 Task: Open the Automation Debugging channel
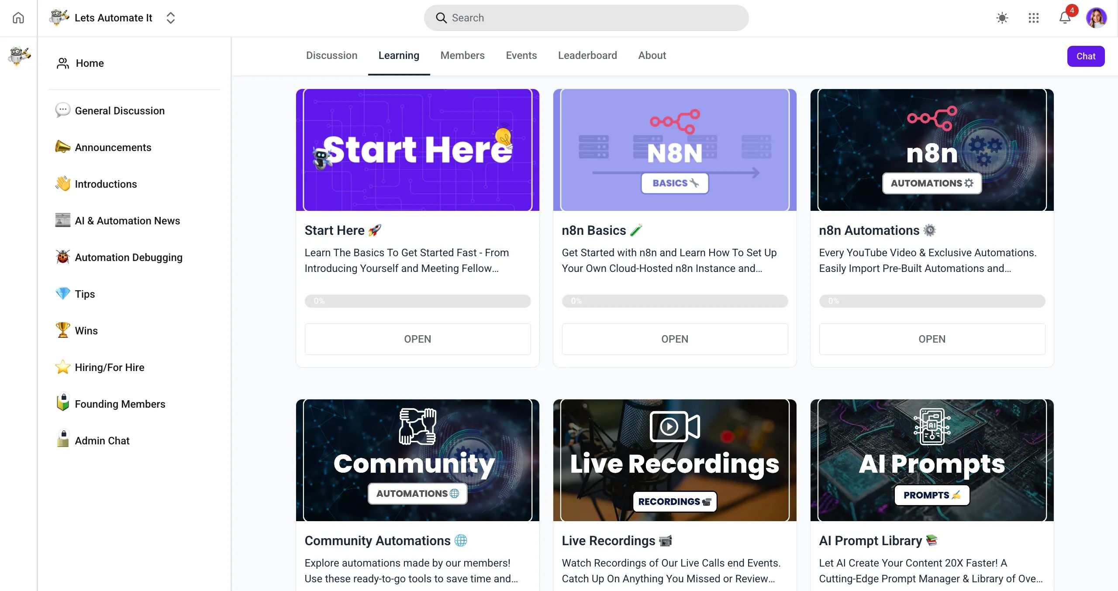click(129, 258)
